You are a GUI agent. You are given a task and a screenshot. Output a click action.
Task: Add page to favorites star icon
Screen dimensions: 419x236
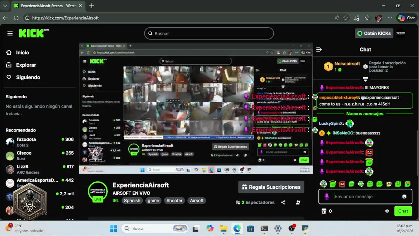point(345,18)
